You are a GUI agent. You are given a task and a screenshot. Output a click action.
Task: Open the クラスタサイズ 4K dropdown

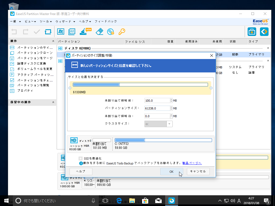coord(158,124)
